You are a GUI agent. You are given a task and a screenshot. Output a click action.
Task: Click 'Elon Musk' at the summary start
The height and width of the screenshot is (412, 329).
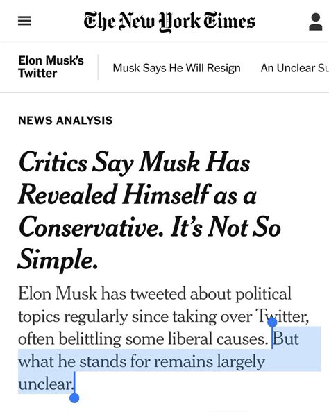(58, 293)
